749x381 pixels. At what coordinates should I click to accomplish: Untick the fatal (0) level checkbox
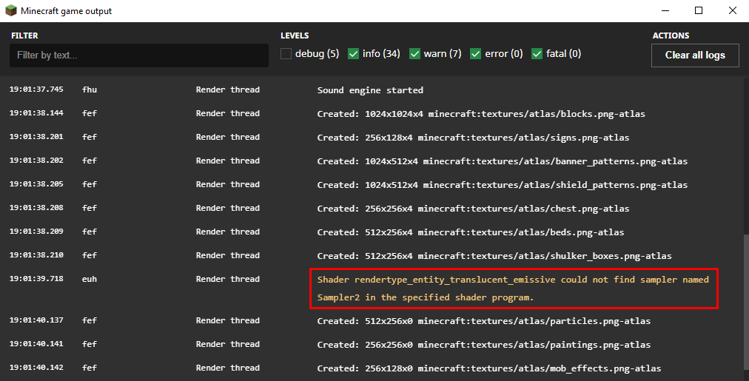click(x=537, y=54)
